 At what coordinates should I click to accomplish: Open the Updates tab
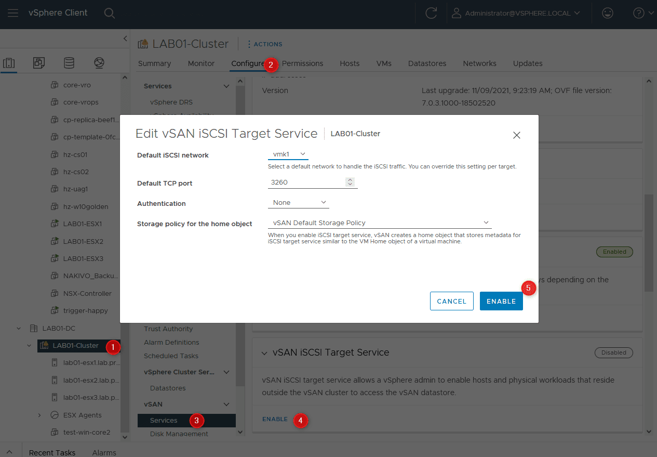pyautogui.click(x=528, y=63)
